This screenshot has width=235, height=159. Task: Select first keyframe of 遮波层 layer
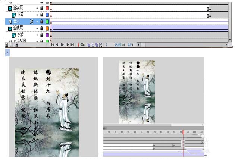51,30
